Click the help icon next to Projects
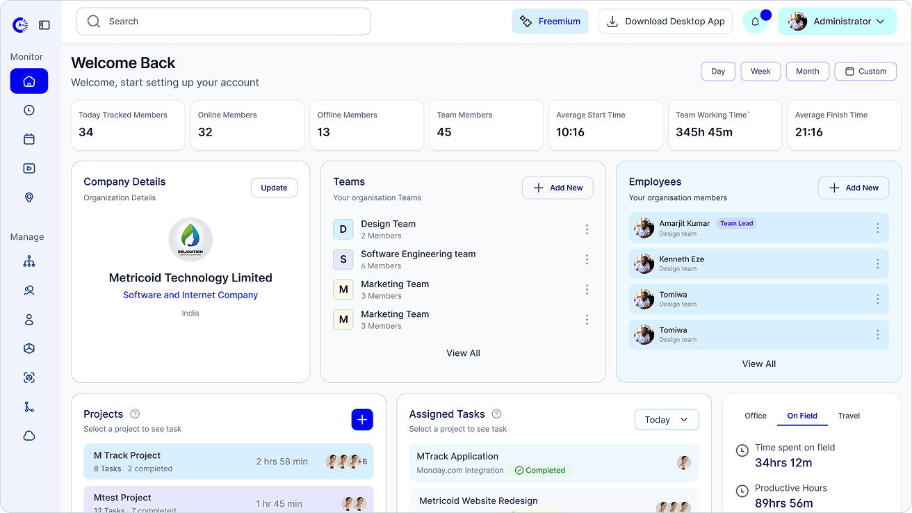Image resolution: width=912 pixels, height=513 pixels. (135, 414)
